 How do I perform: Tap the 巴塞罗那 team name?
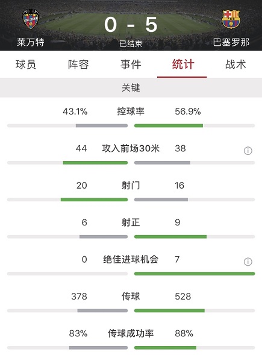click(x=231, y=42)
